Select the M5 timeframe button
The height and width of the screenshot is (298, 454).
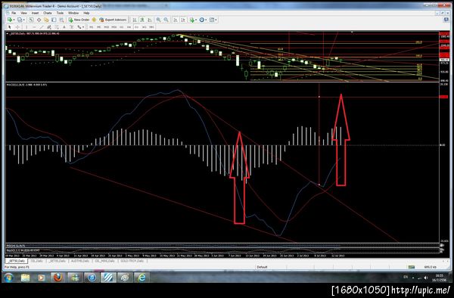tap(98, 27)
